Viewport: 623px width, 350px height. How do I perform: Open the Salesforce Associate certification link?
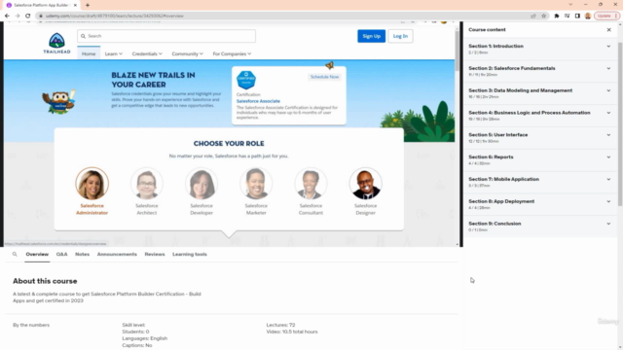(258, 101)
